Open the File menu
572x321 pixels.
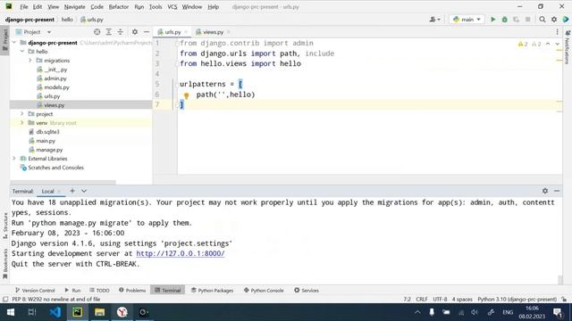click(x=24, y=6)
